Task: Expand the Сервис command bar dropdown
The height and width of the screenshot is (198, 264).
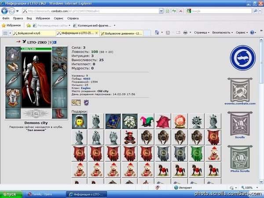Action: pyautogui.click(x=242, y=33)
